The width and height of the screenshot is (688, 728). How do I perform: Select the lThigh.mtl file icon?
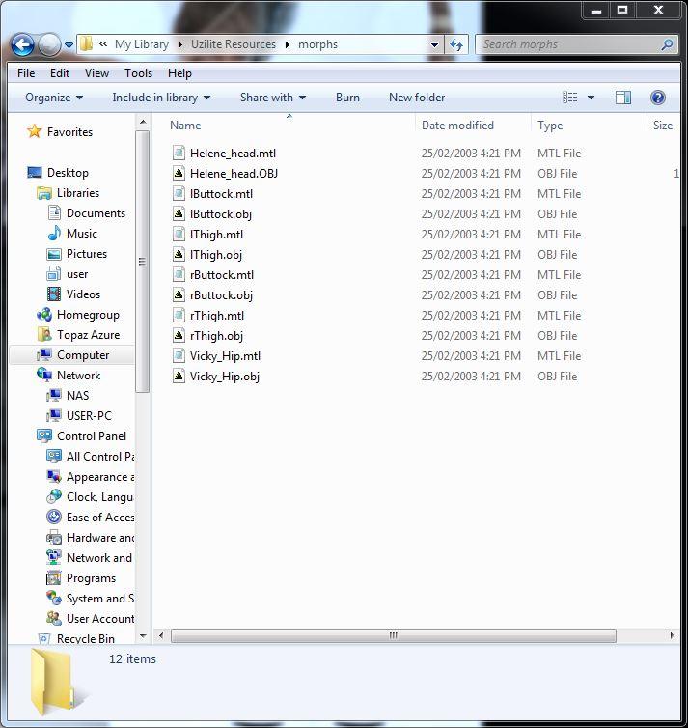179,234
